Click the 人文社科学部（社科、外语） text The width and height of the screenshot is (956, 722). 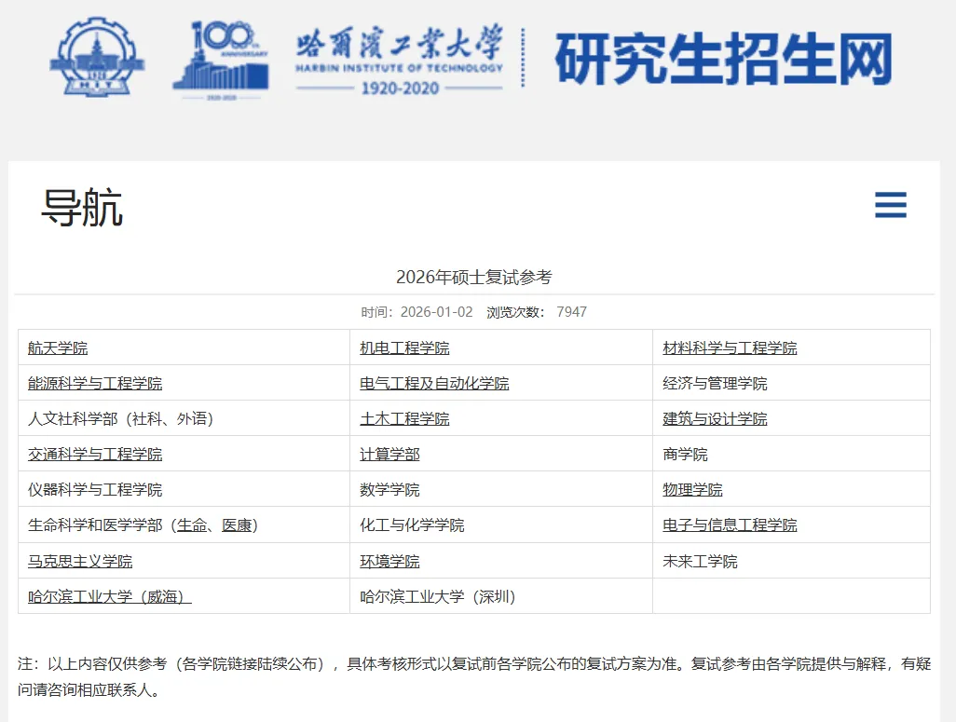[x=120, y=419]
